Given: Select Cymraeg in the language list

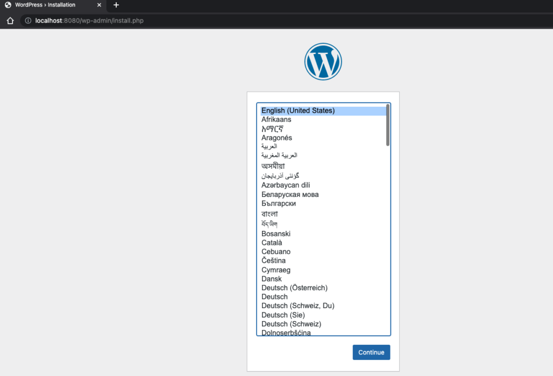Looking at the screenshot, I should pos(323,270).
